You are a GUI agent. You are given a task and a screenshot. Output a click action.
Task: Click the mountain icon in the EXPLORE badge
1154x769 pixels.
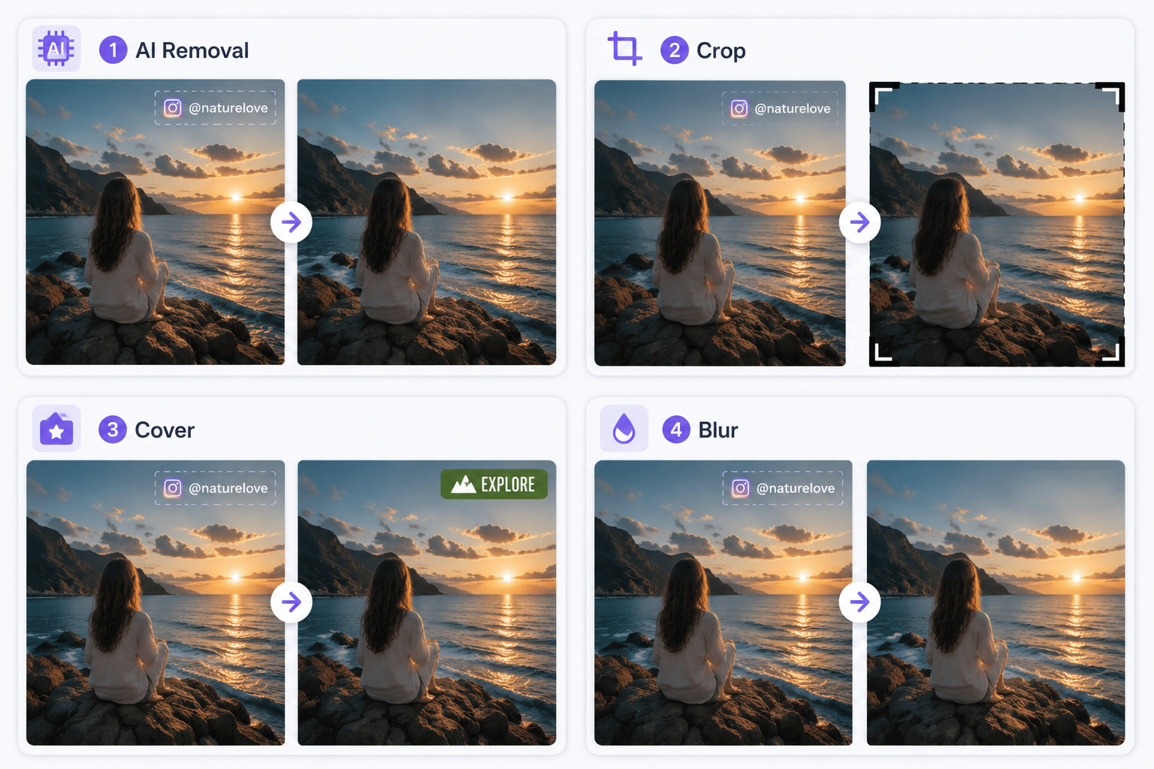click(464, 484)
